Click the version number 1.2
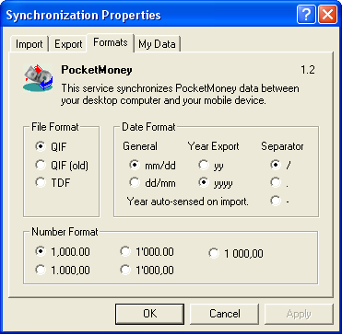This screenshot has width=342, height=334. click(308, 70)
